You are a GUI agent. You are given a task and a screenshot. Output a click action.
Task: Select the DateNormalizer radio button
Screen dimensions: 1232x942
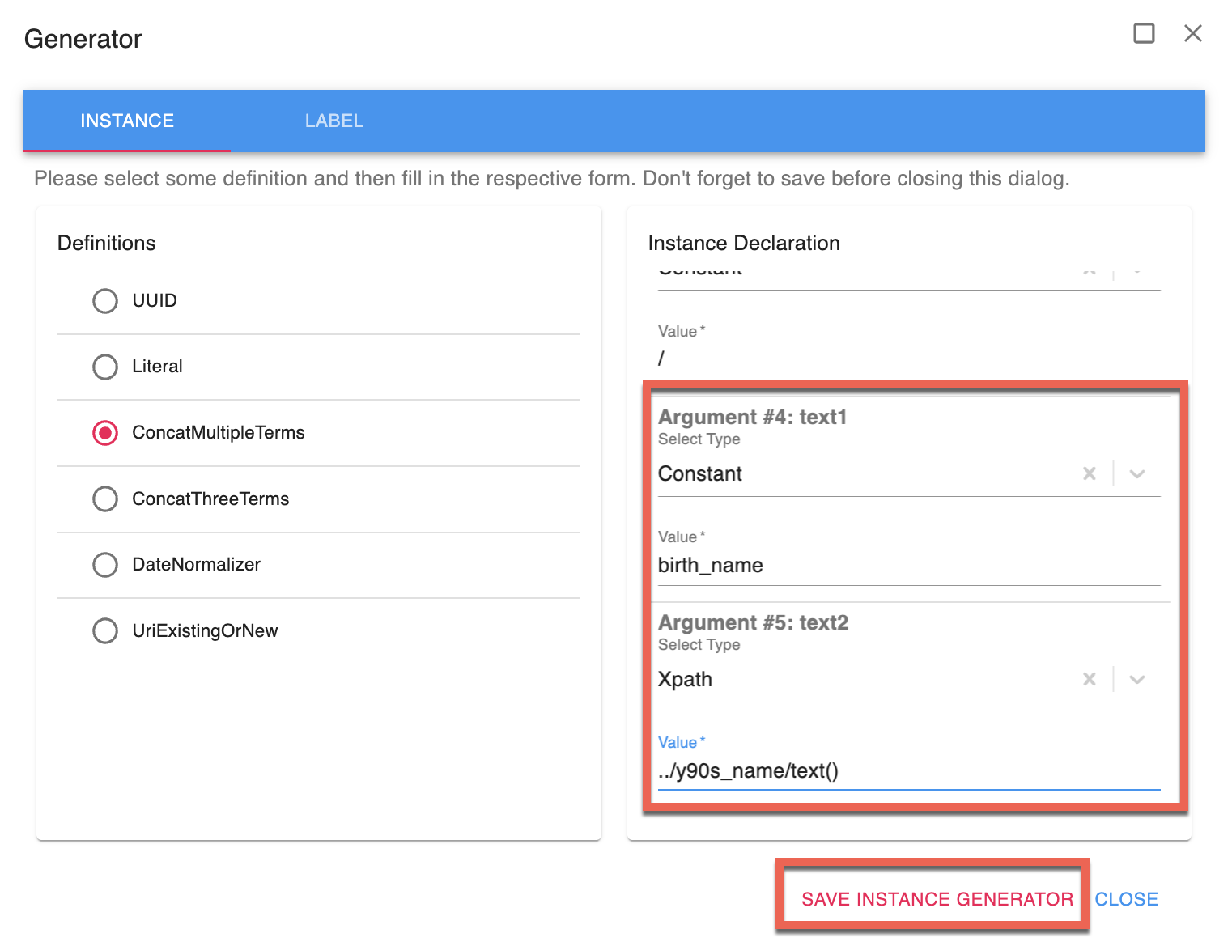pos(105,565)
